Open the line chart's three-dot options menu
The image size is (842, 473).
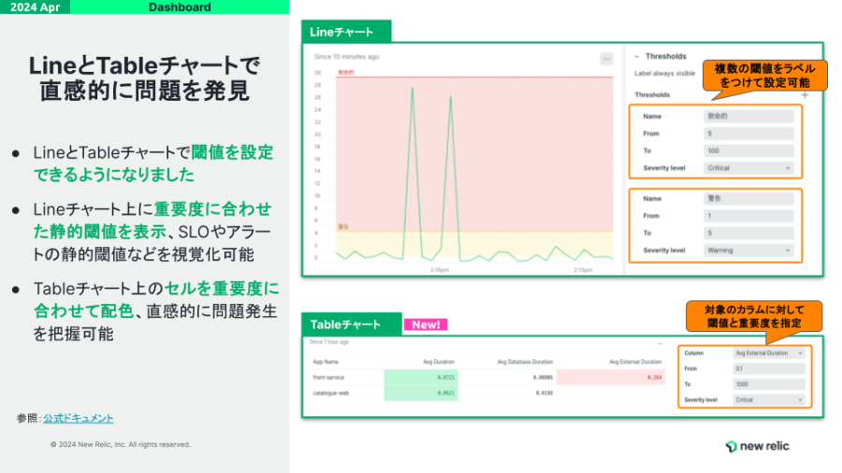pos(606,58)
